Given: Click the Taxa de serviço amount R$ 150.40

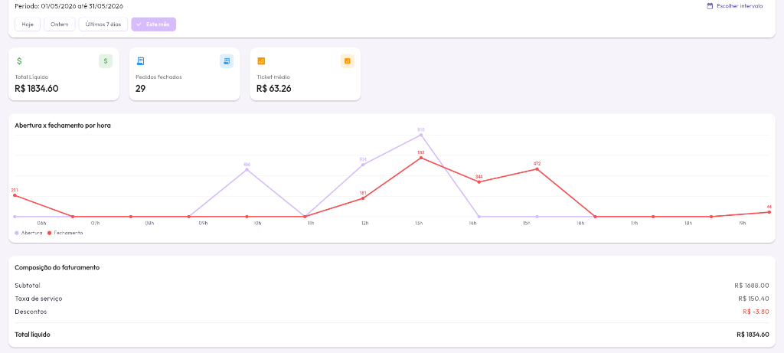Looking at the screenshot, I should click(x=753, y=299).
